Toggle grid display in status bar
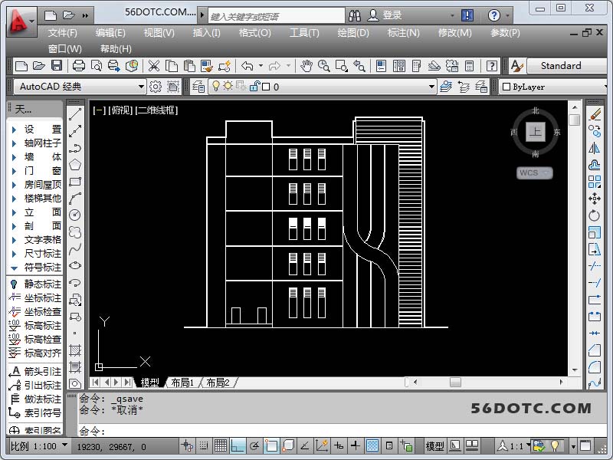The image size is (613, 460). [x=221, y=445]
